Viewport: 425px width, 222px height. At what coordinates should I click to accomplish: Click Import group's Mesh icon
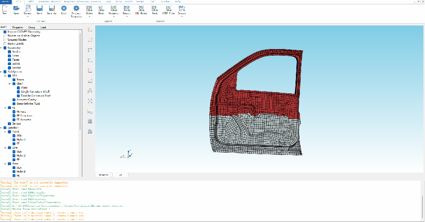[101, 9]
